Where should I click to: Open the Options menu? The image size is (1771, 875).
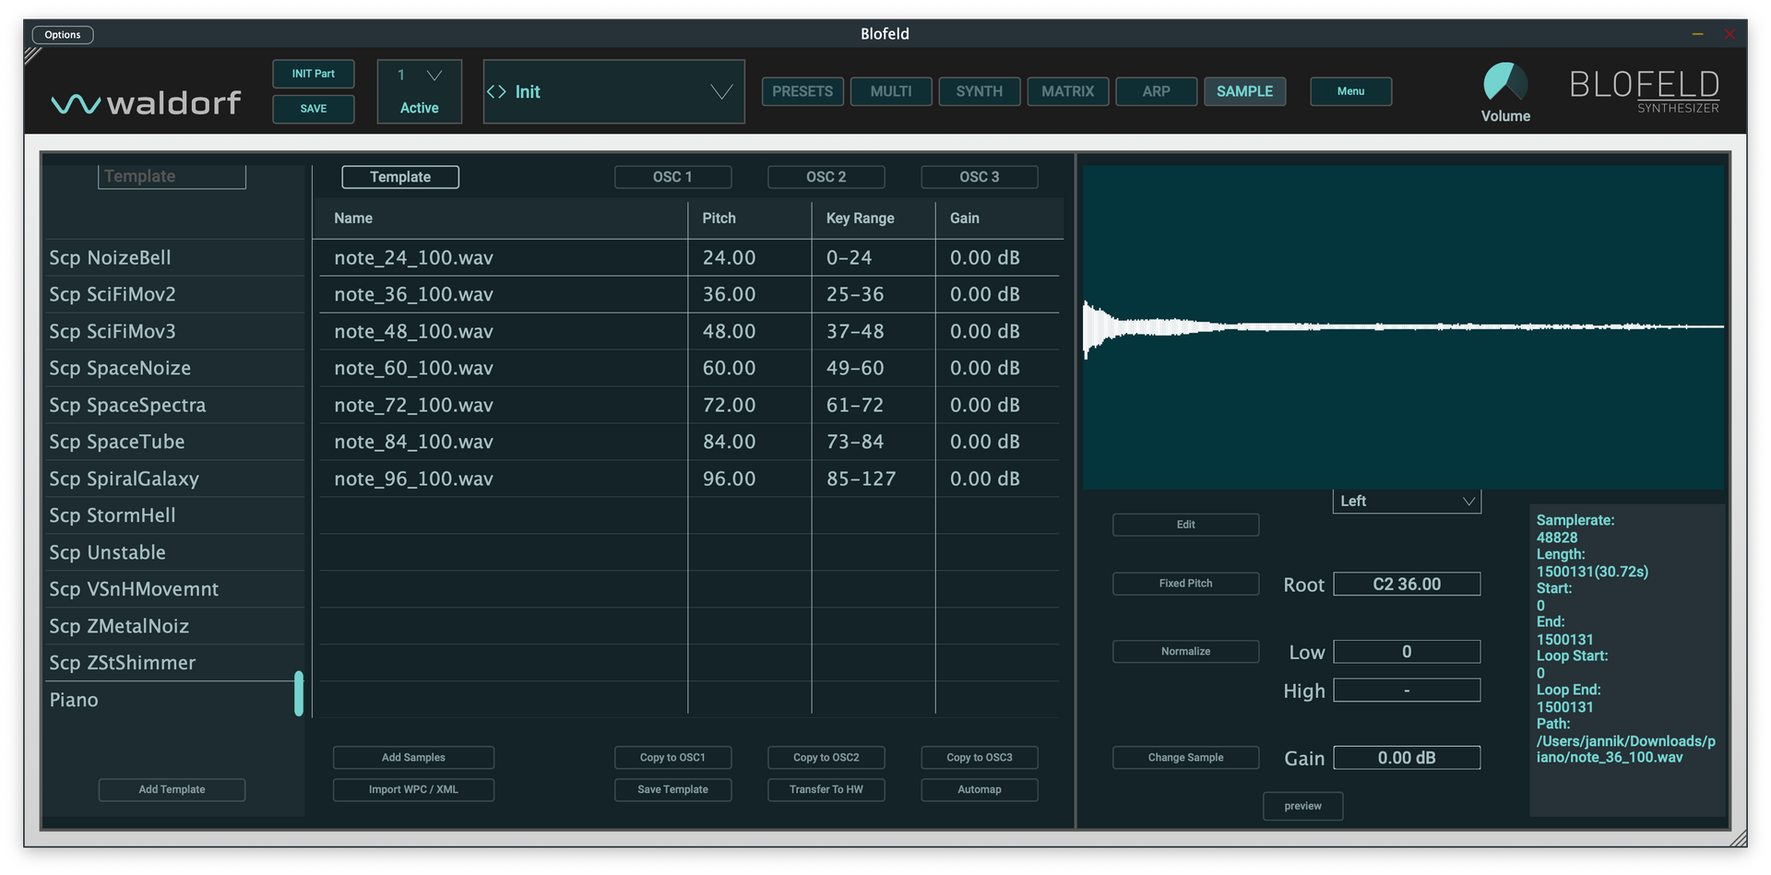pos(63,35)
